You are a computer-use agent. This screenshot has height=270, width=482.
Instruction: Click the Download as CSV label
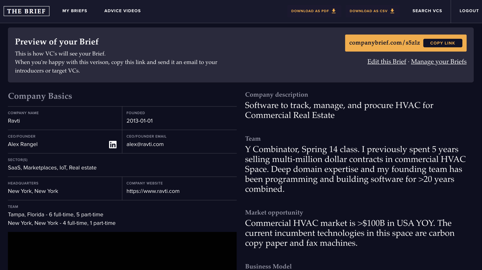(x=369, y=11)
